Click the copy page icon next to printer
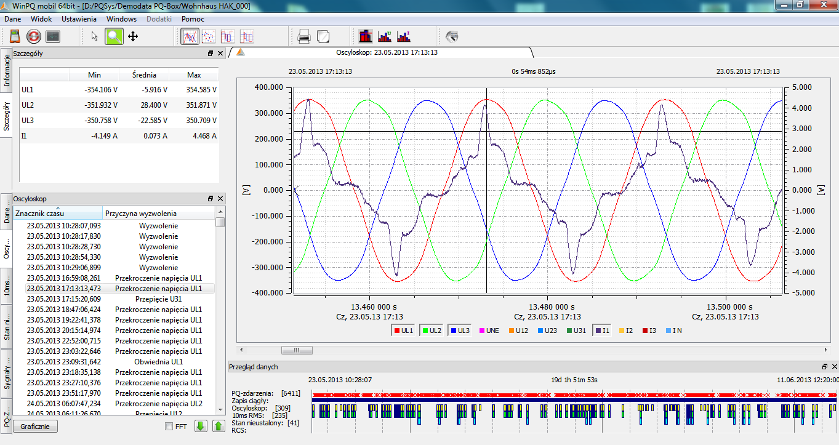Viewport: 839px width, 445px height. 323,37
